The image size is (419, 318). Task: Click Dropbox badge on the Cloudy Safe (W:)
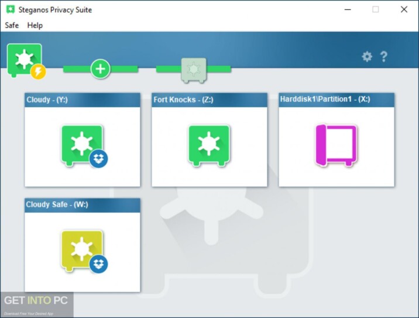tap(98, 264)
